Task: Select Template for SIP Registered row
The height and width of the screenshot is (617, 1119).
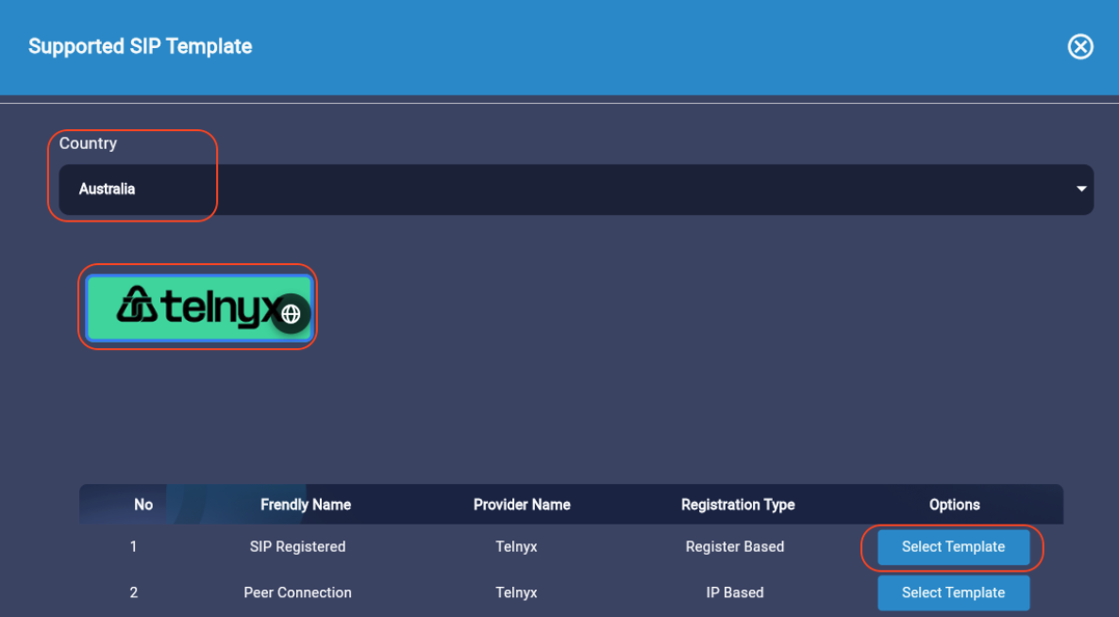Action: pos(953,547)
